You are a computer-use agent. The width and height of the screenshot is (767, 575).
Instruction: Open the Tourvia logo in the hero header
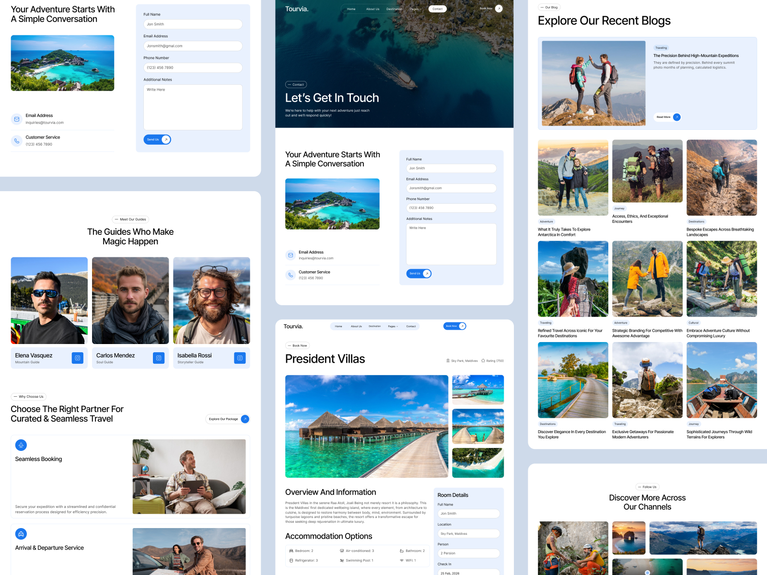pyautogui.click(x=297, y=9)
